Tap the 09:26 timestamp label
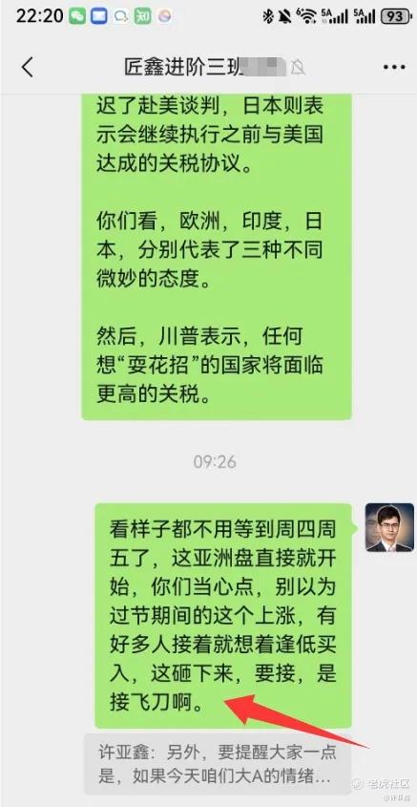The image size is (417, 807). click(215, 461)
